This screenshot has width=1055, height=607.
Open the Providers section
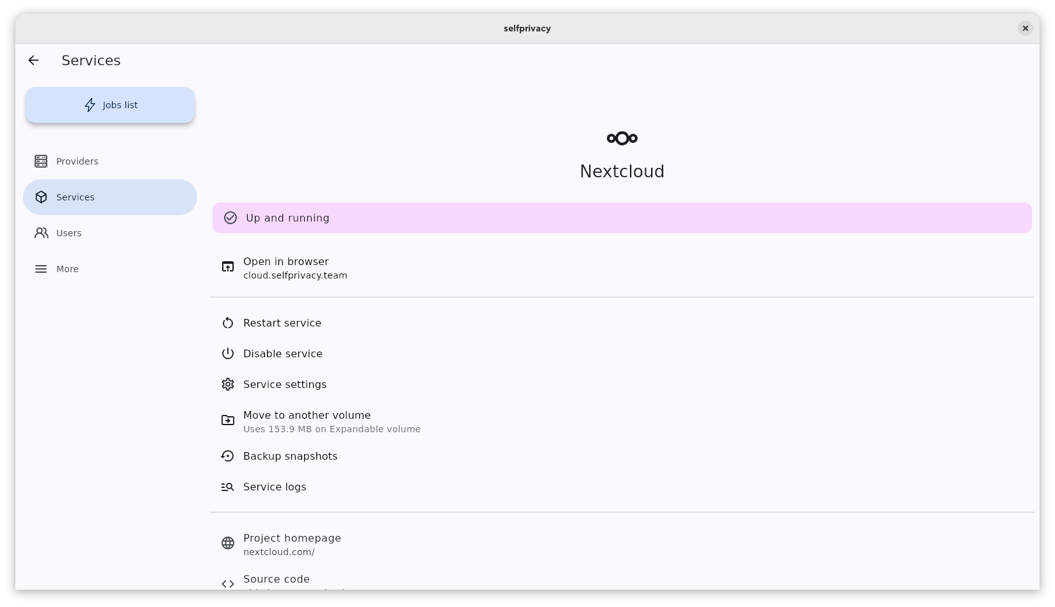pyautogui.click(x=110, y=161)
